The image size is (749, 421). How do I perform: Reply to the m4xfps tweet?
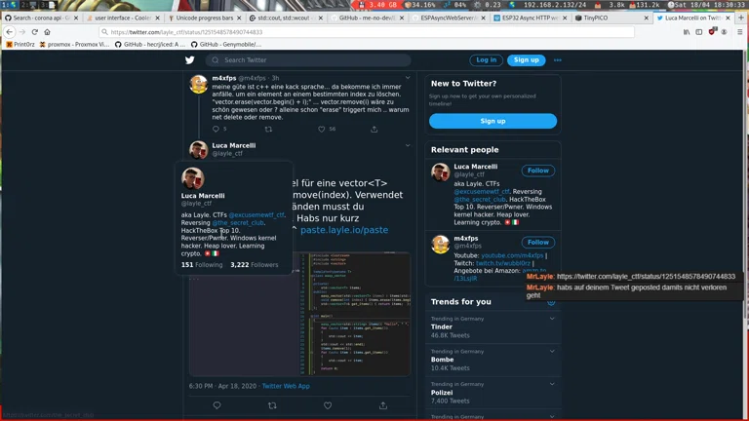[x=216, y=129]
